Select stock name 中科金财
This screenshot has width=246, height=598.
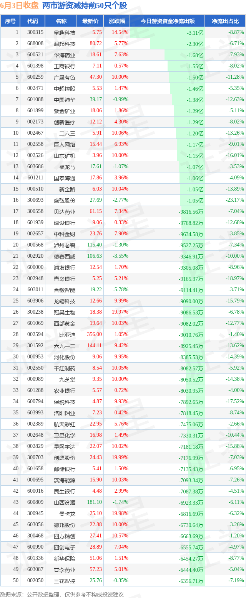pos(65,234)
